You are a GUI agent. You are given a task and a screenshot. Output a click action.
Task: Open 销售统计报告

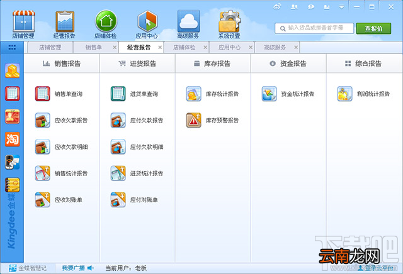[x=62, y=173]
